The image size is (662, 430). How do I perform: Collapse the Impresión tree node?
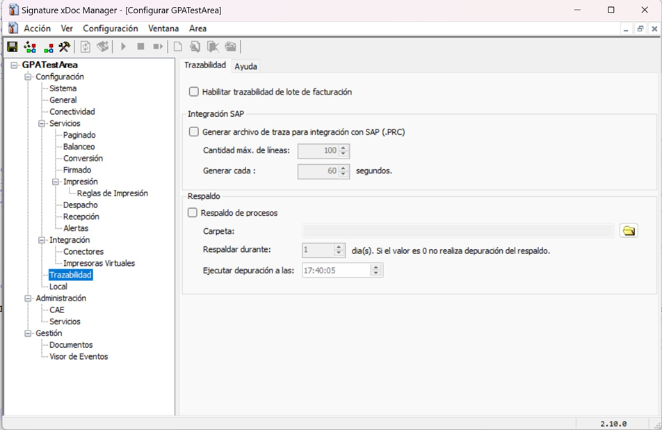(x=56, y=182)
